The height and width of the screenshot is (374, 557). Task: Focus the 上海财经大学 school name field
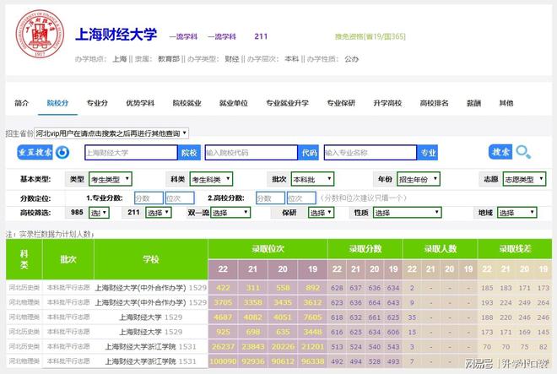point(131,153)
